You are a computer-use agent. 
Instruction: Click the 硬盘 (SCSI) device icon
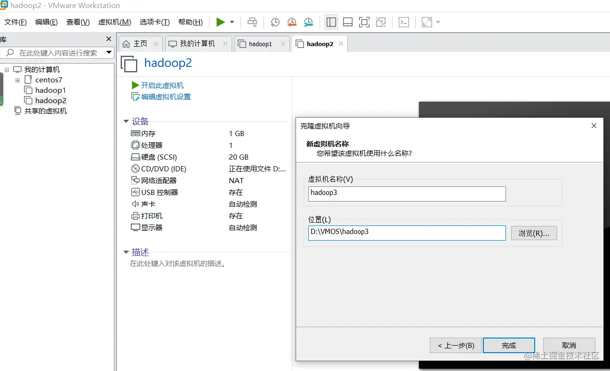coord(136,157)
